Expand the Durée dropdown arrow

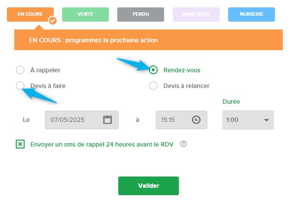pos(267,120)
